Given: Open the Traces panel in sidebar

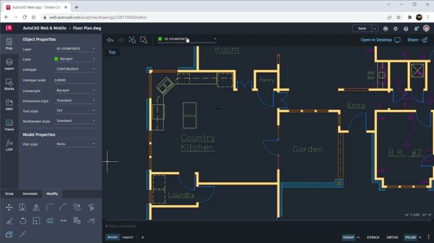Looking at the screenshot, I should point(9,124).
